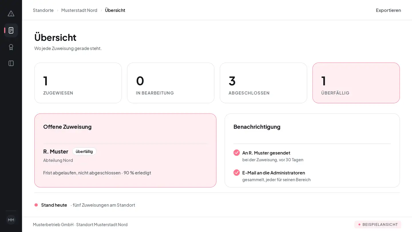Click the Benachrichtigung heading
Image resolution: width=412 pixels, height=232 pixels.
click(257, 127)
